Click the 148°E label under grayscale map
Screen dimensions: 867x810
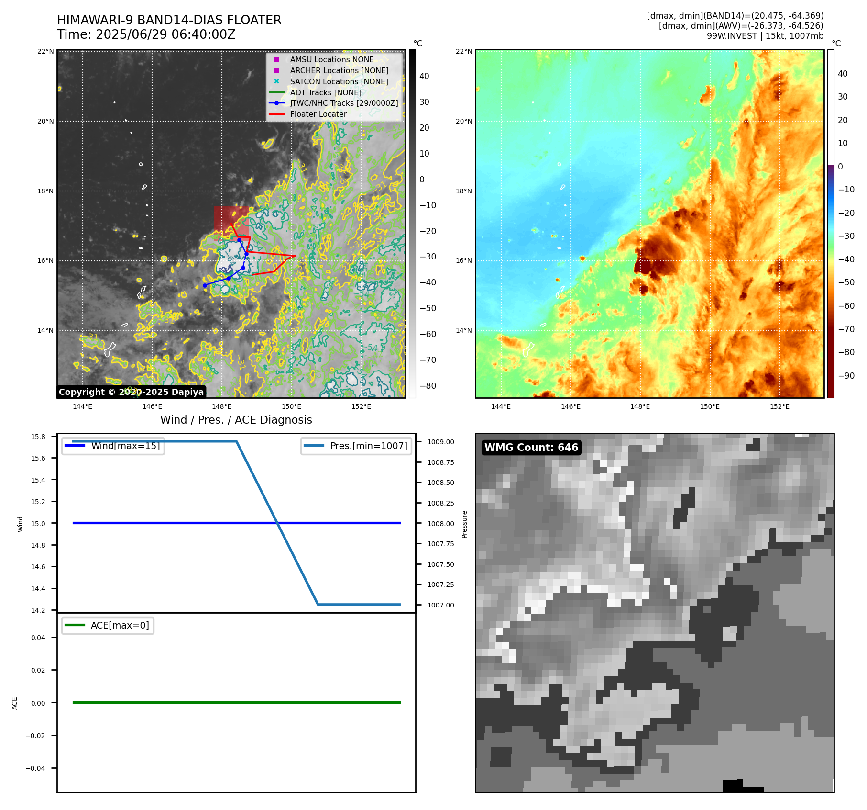tap(222, 406)
